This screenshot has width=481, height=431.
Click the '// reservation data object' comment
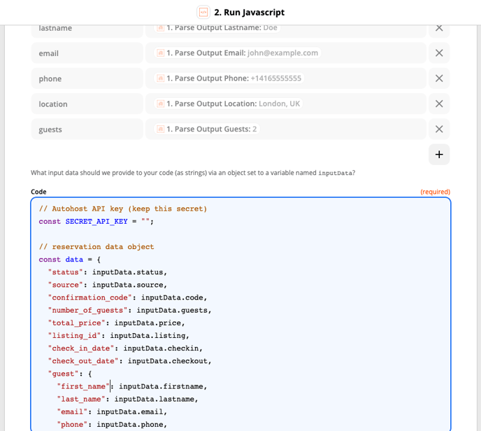coord(96,247)
